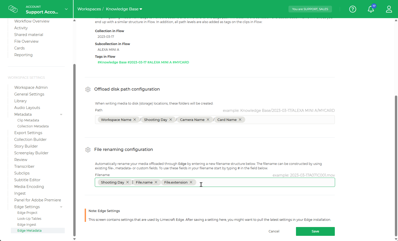Go to Edge Ingest settings
Image resolution: width=398 pixels, height=241 pixels.
pos(26,224)
